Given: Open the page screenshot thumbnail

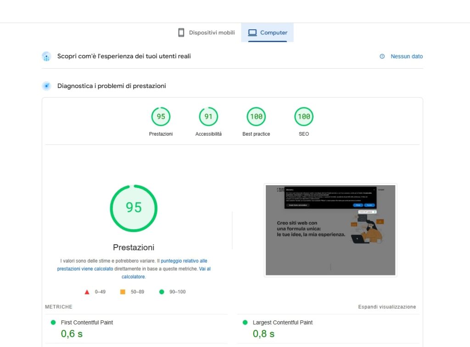Looking at the screenshot, I should (x=330, y=230).
